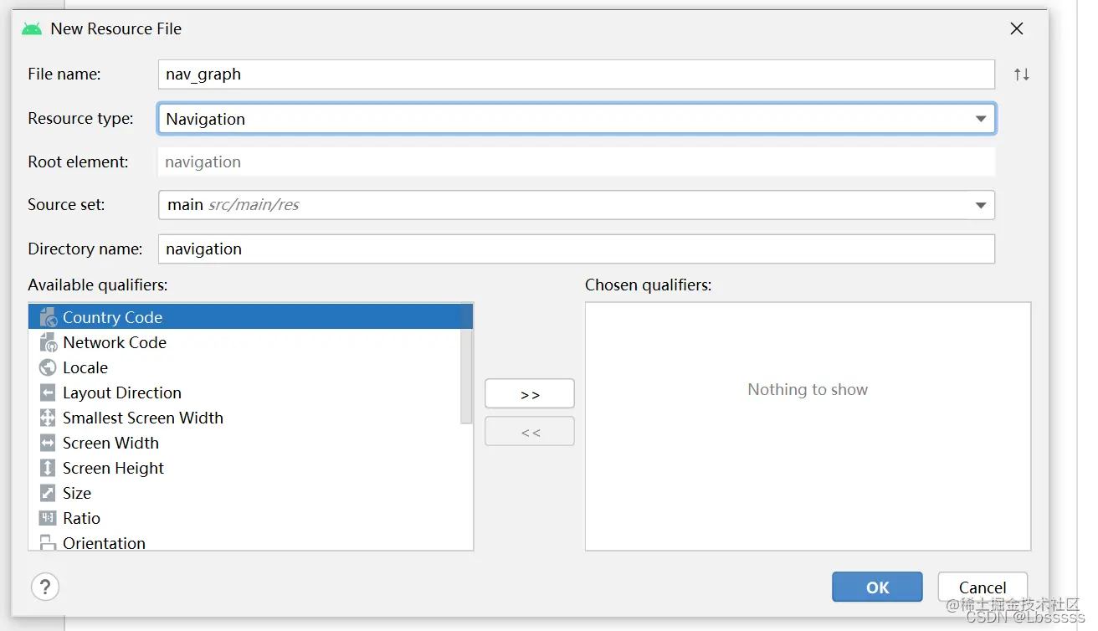Select Locale in available qualifiers
The width and height of the screenshot is (1098, 631).
(x=244, y=367)
